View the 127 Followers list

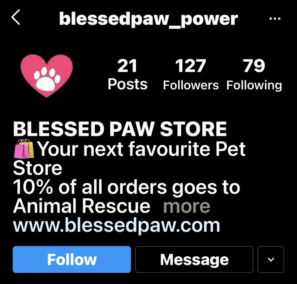191,75
